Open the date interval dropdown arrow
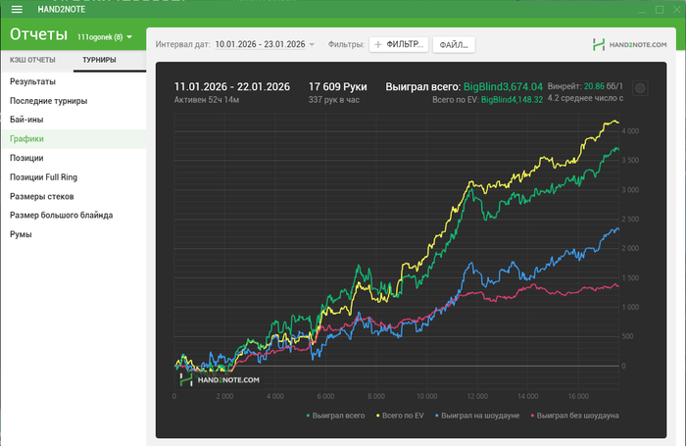 click(312, 45)
